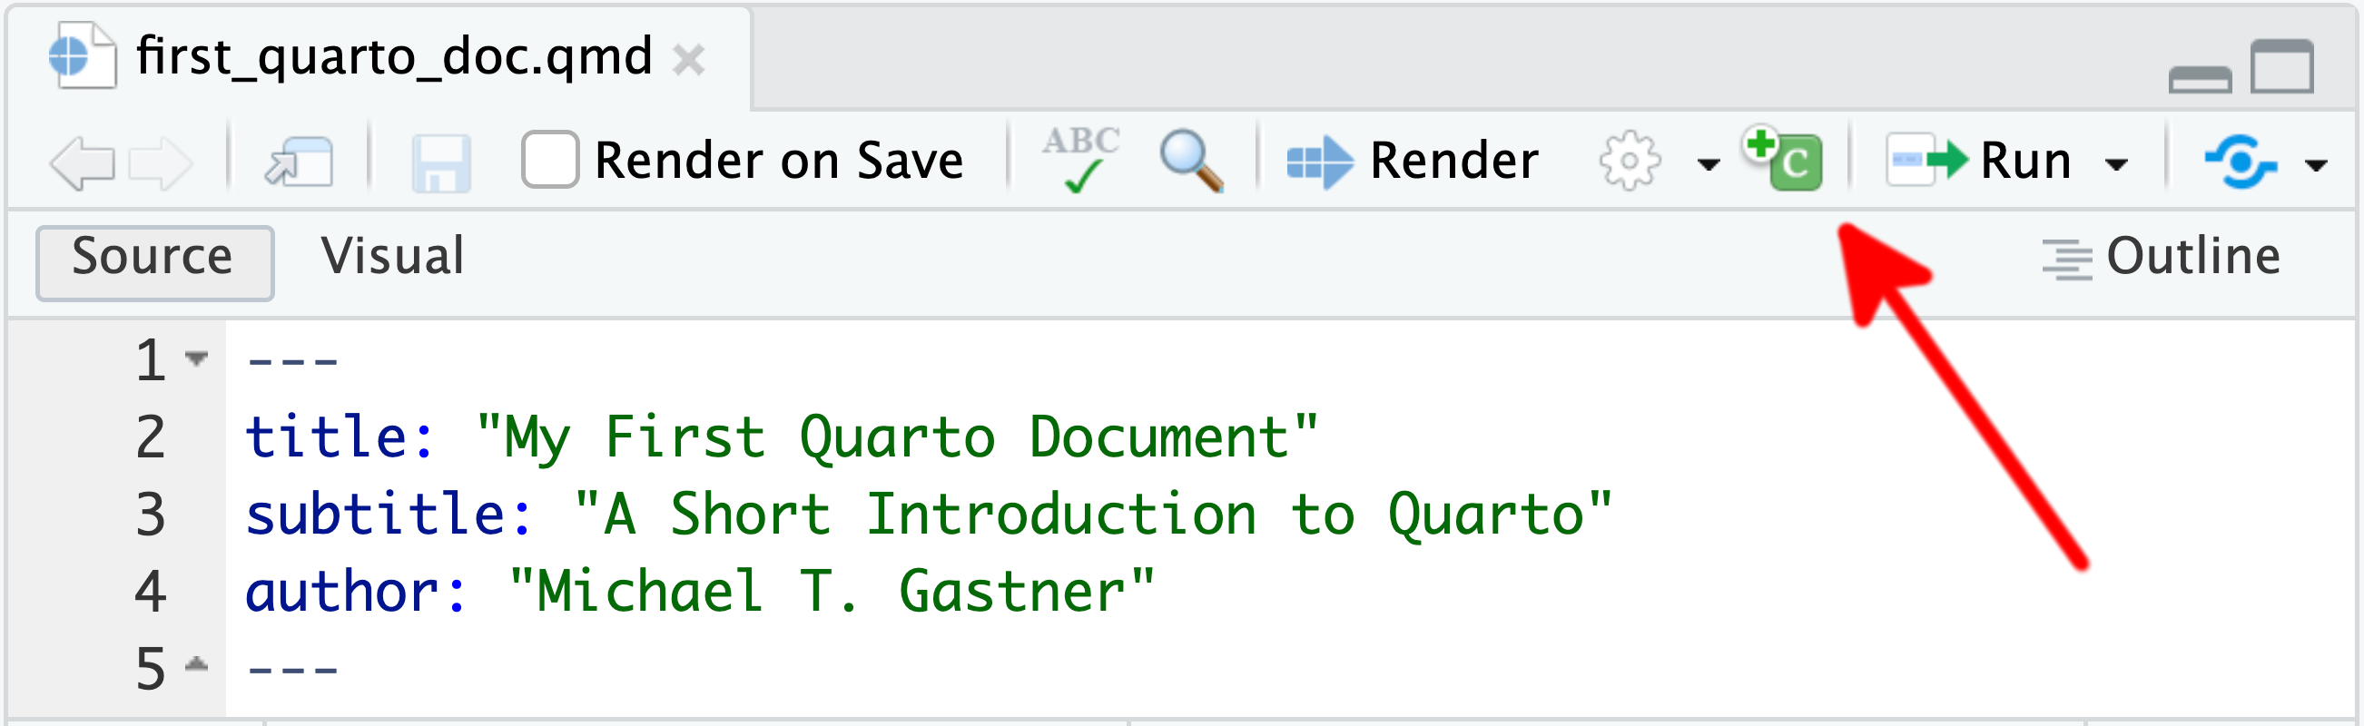The height and width of the screenshot is (726, 2364).
Task: Collapse YAML header fold arrow on line 1
Action: pyautogui.click(x=196, y=358)
